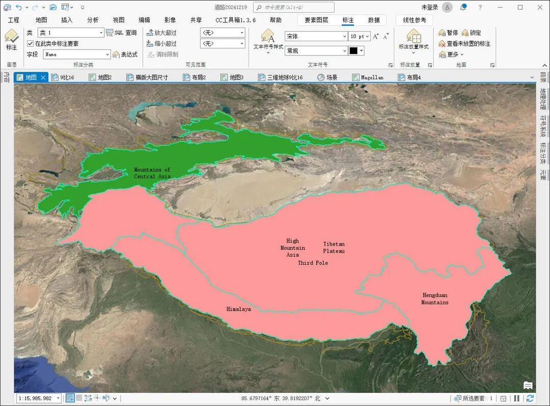Open the 宋体 font family dropdown
The image size is (550, 406).
pyautogui.click(x=316, y=36)
